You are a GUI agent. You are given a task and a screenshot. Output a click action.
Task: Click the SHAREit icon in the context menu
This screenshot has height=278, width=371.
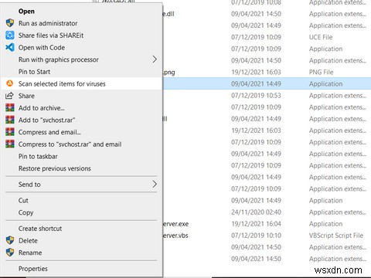(x=10, y=35)
